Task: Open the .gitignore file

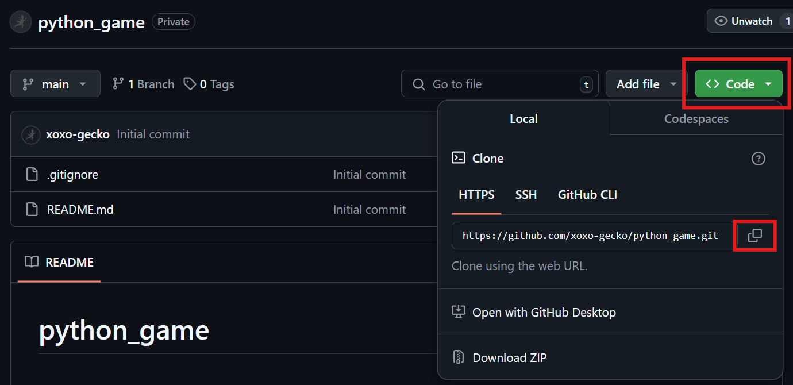Action: (72, 174)
